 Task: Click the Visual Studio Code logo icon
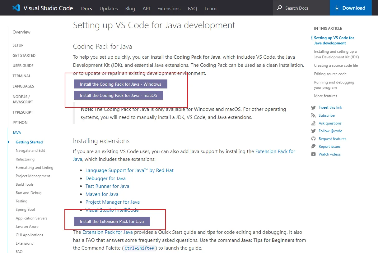click(16, 8)
